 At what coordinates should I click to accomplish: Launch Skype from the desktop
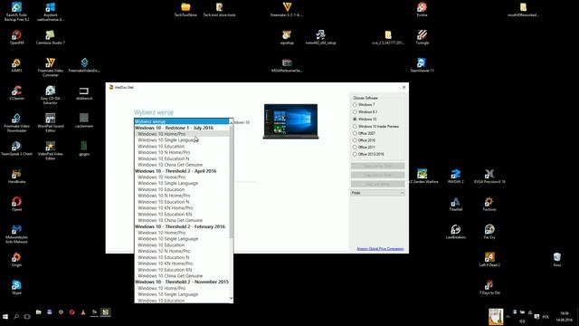point(16,287)
